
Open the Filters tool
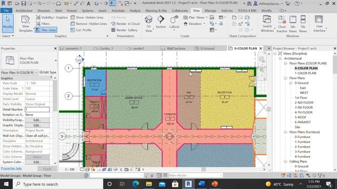coord(43,24)
